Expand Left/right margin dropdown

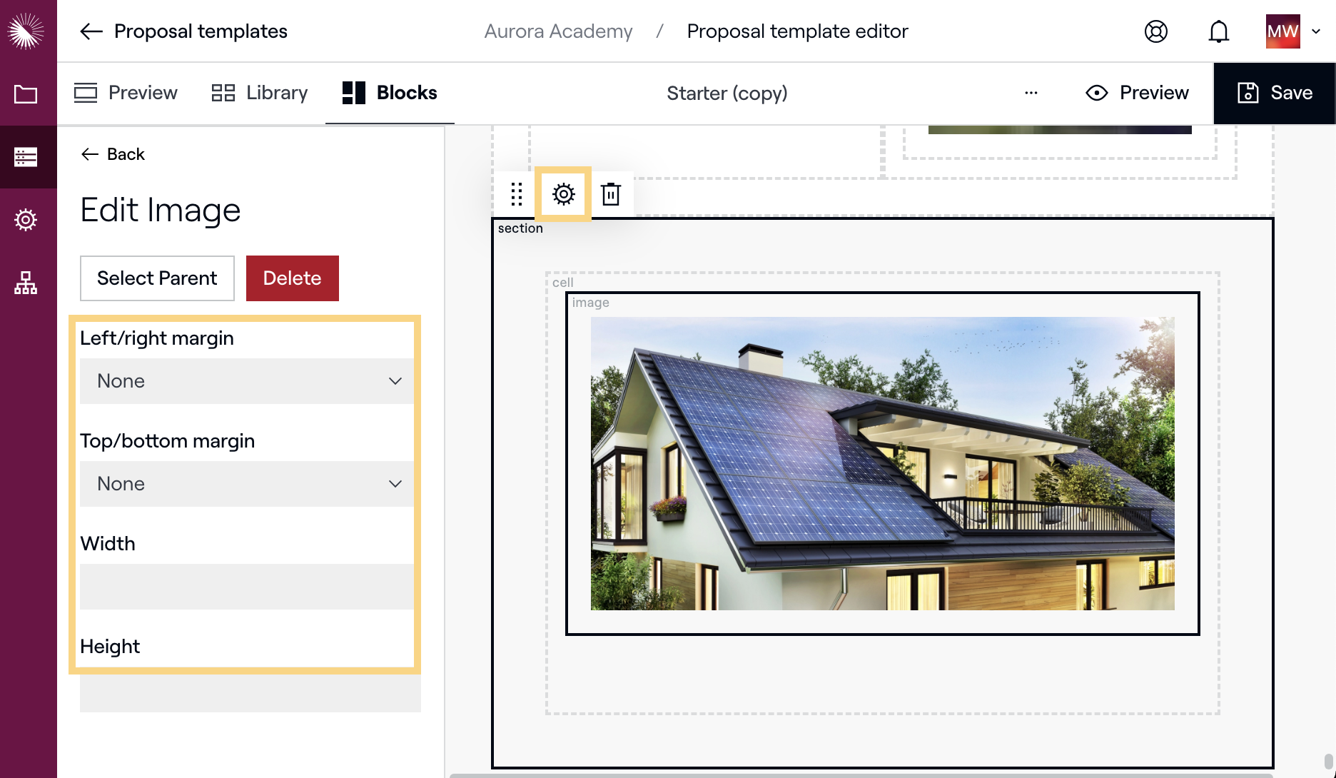pyautogui.click(x=246, y=381)
